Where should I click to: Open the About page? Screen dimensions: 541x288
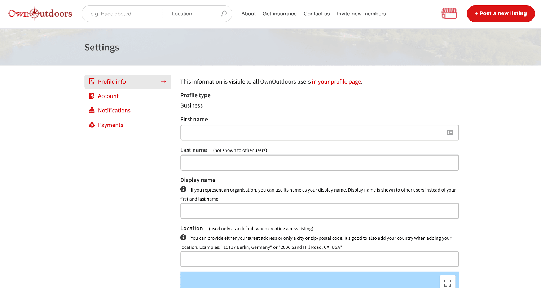[248, 14]
